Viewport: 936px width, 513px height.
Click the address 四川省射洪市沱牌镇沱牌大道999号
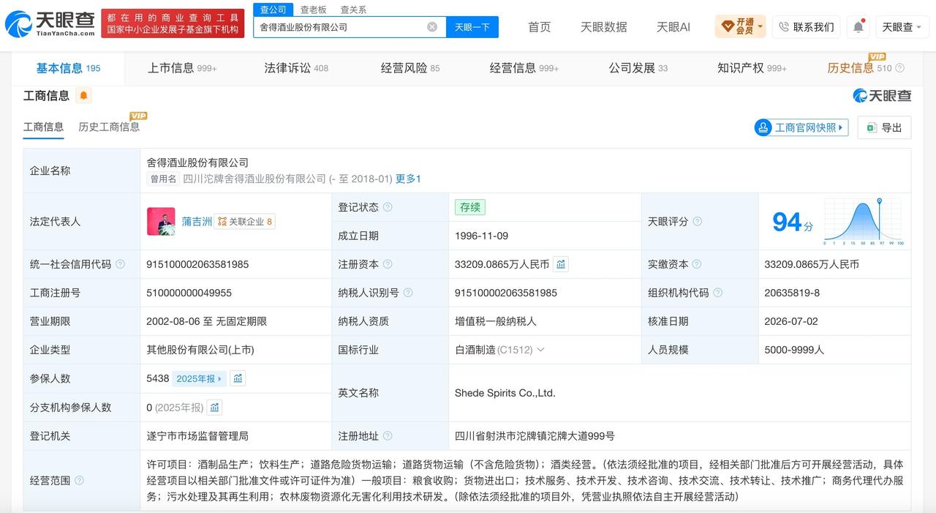[535, 436]
